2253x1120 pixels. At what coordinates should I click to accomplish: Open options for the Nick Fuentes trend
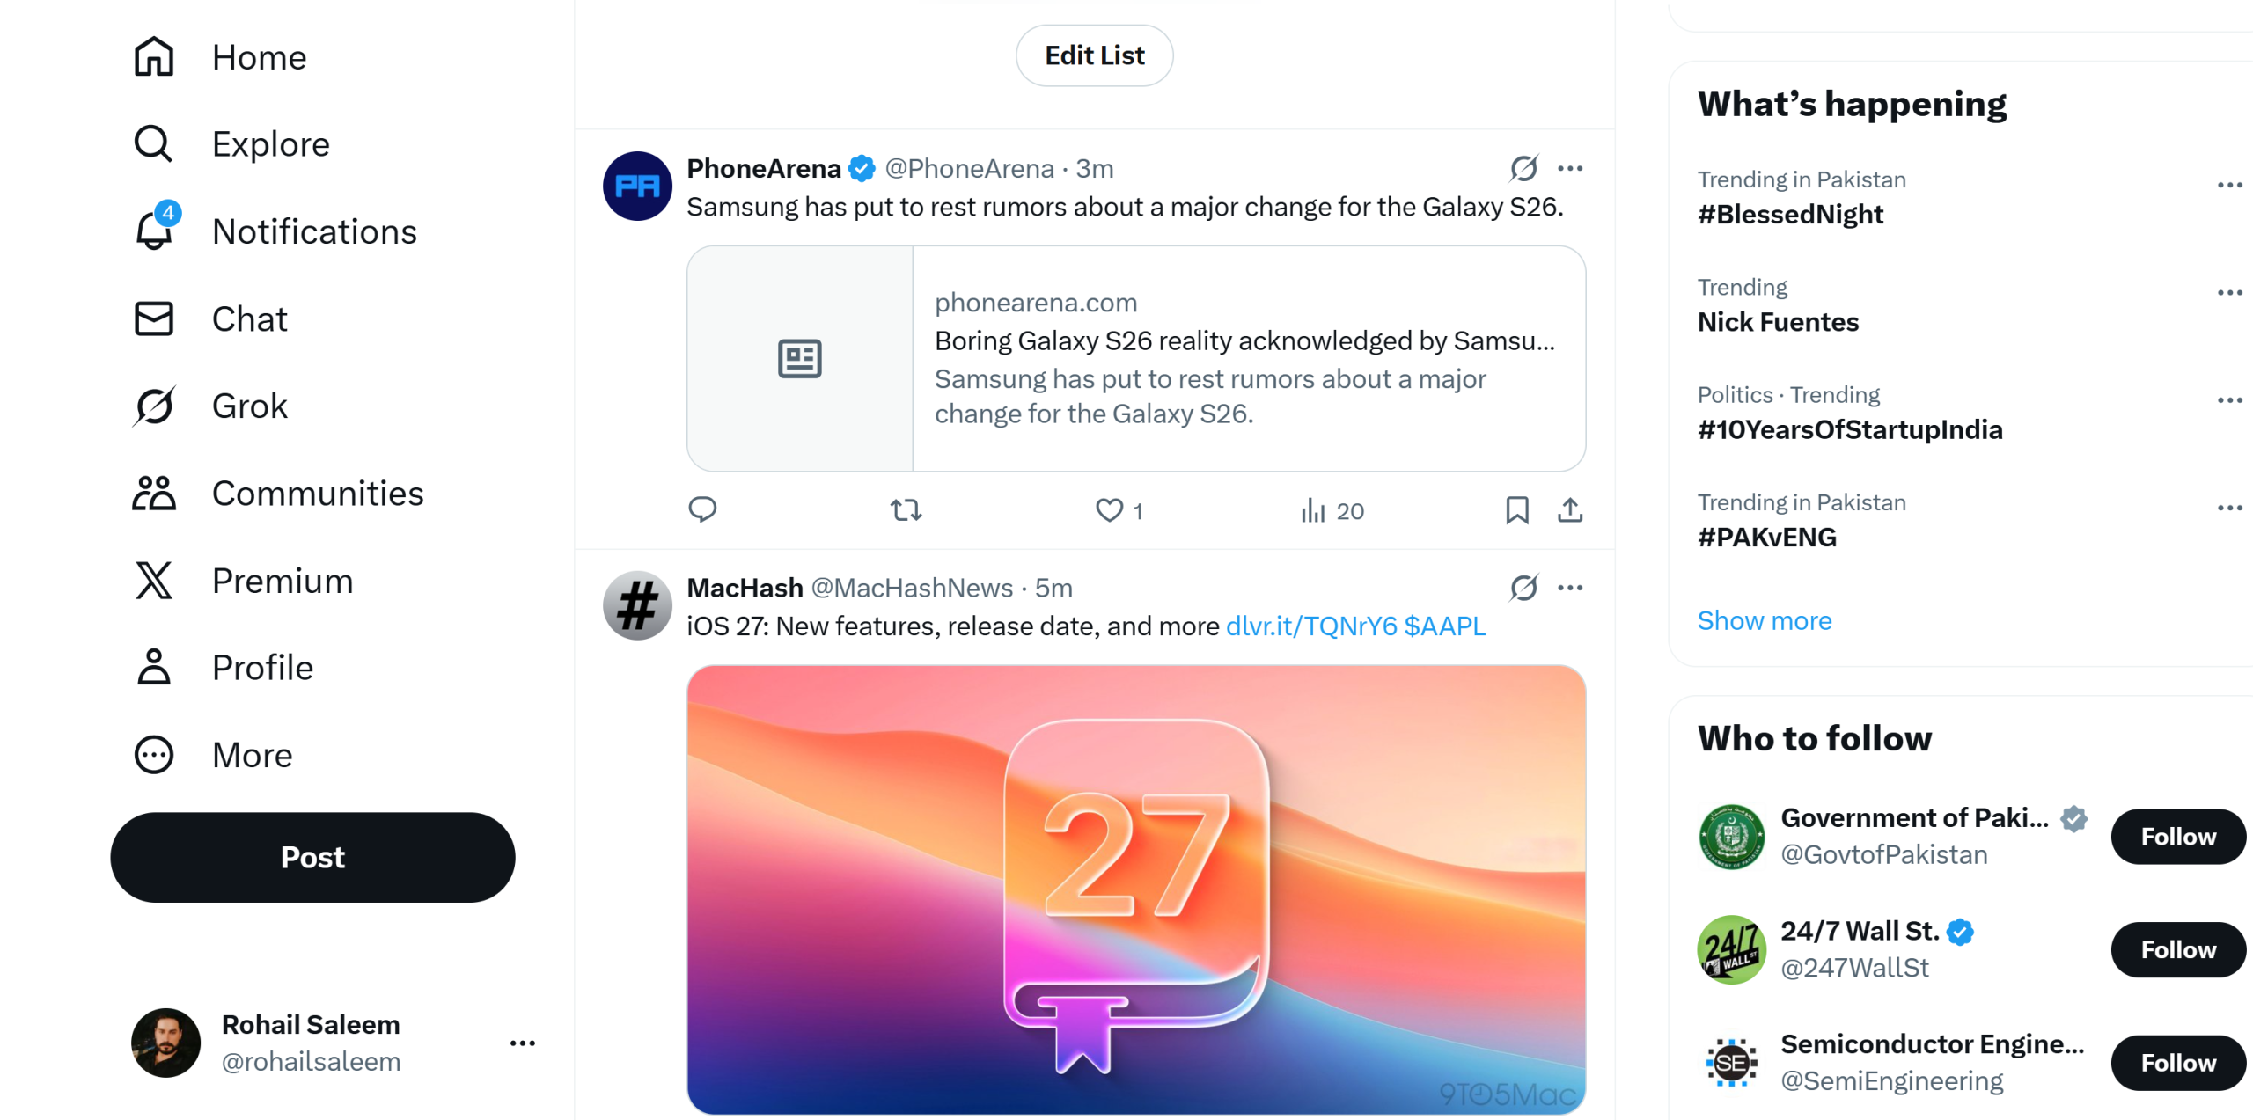[x=2229, y=292]
